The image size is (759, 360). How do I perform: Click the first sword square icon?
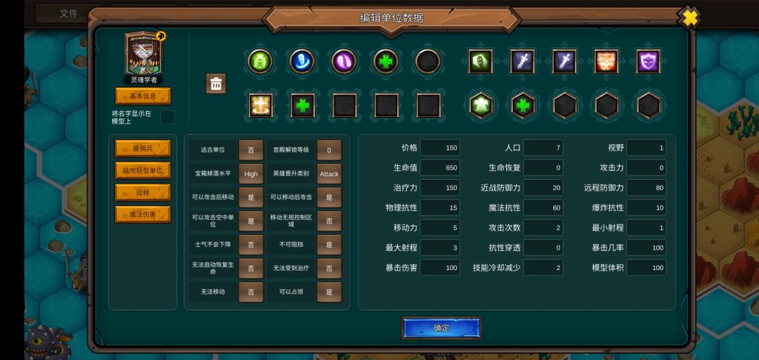[x=523, y=62]
